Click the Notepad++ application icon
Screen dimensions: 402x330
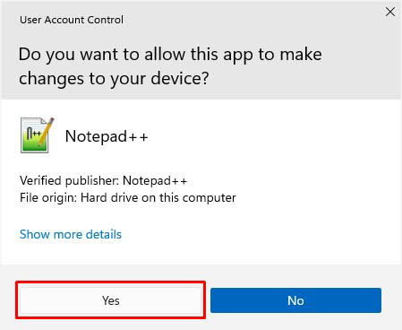37,135
